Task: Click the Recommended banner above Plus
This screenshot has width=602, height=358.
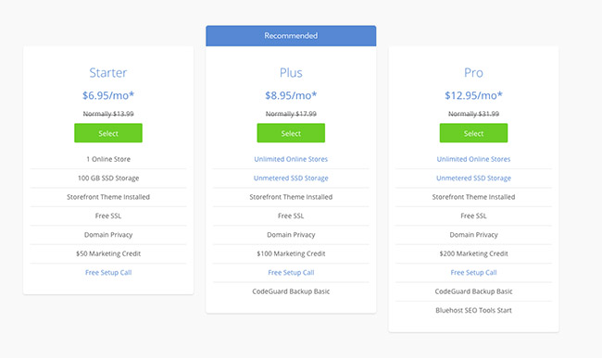Action: (291, 36)
